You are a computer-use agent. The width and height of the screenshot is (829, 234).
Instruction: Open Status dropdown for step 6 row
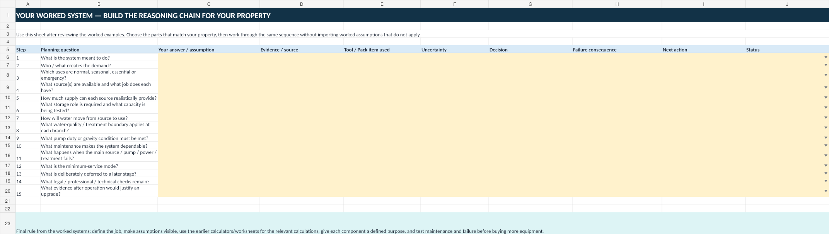tap(826, 108)
